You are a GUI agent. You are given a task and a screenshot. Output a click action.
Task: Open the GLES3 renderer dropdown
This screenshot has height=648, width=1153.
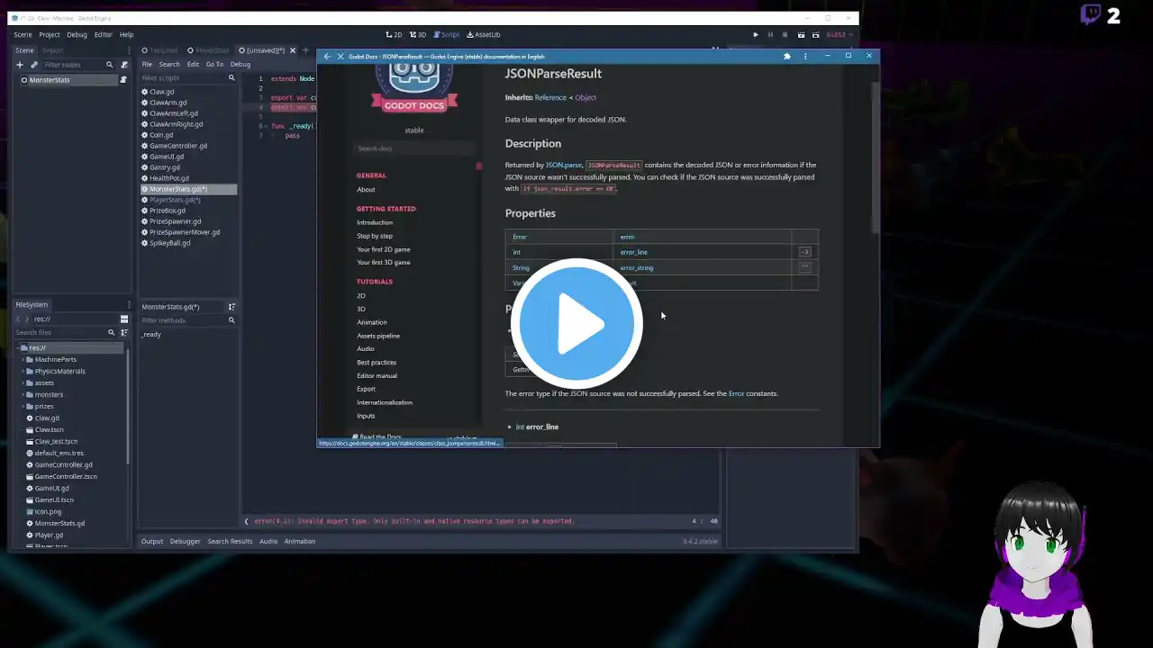coord(838,34)
